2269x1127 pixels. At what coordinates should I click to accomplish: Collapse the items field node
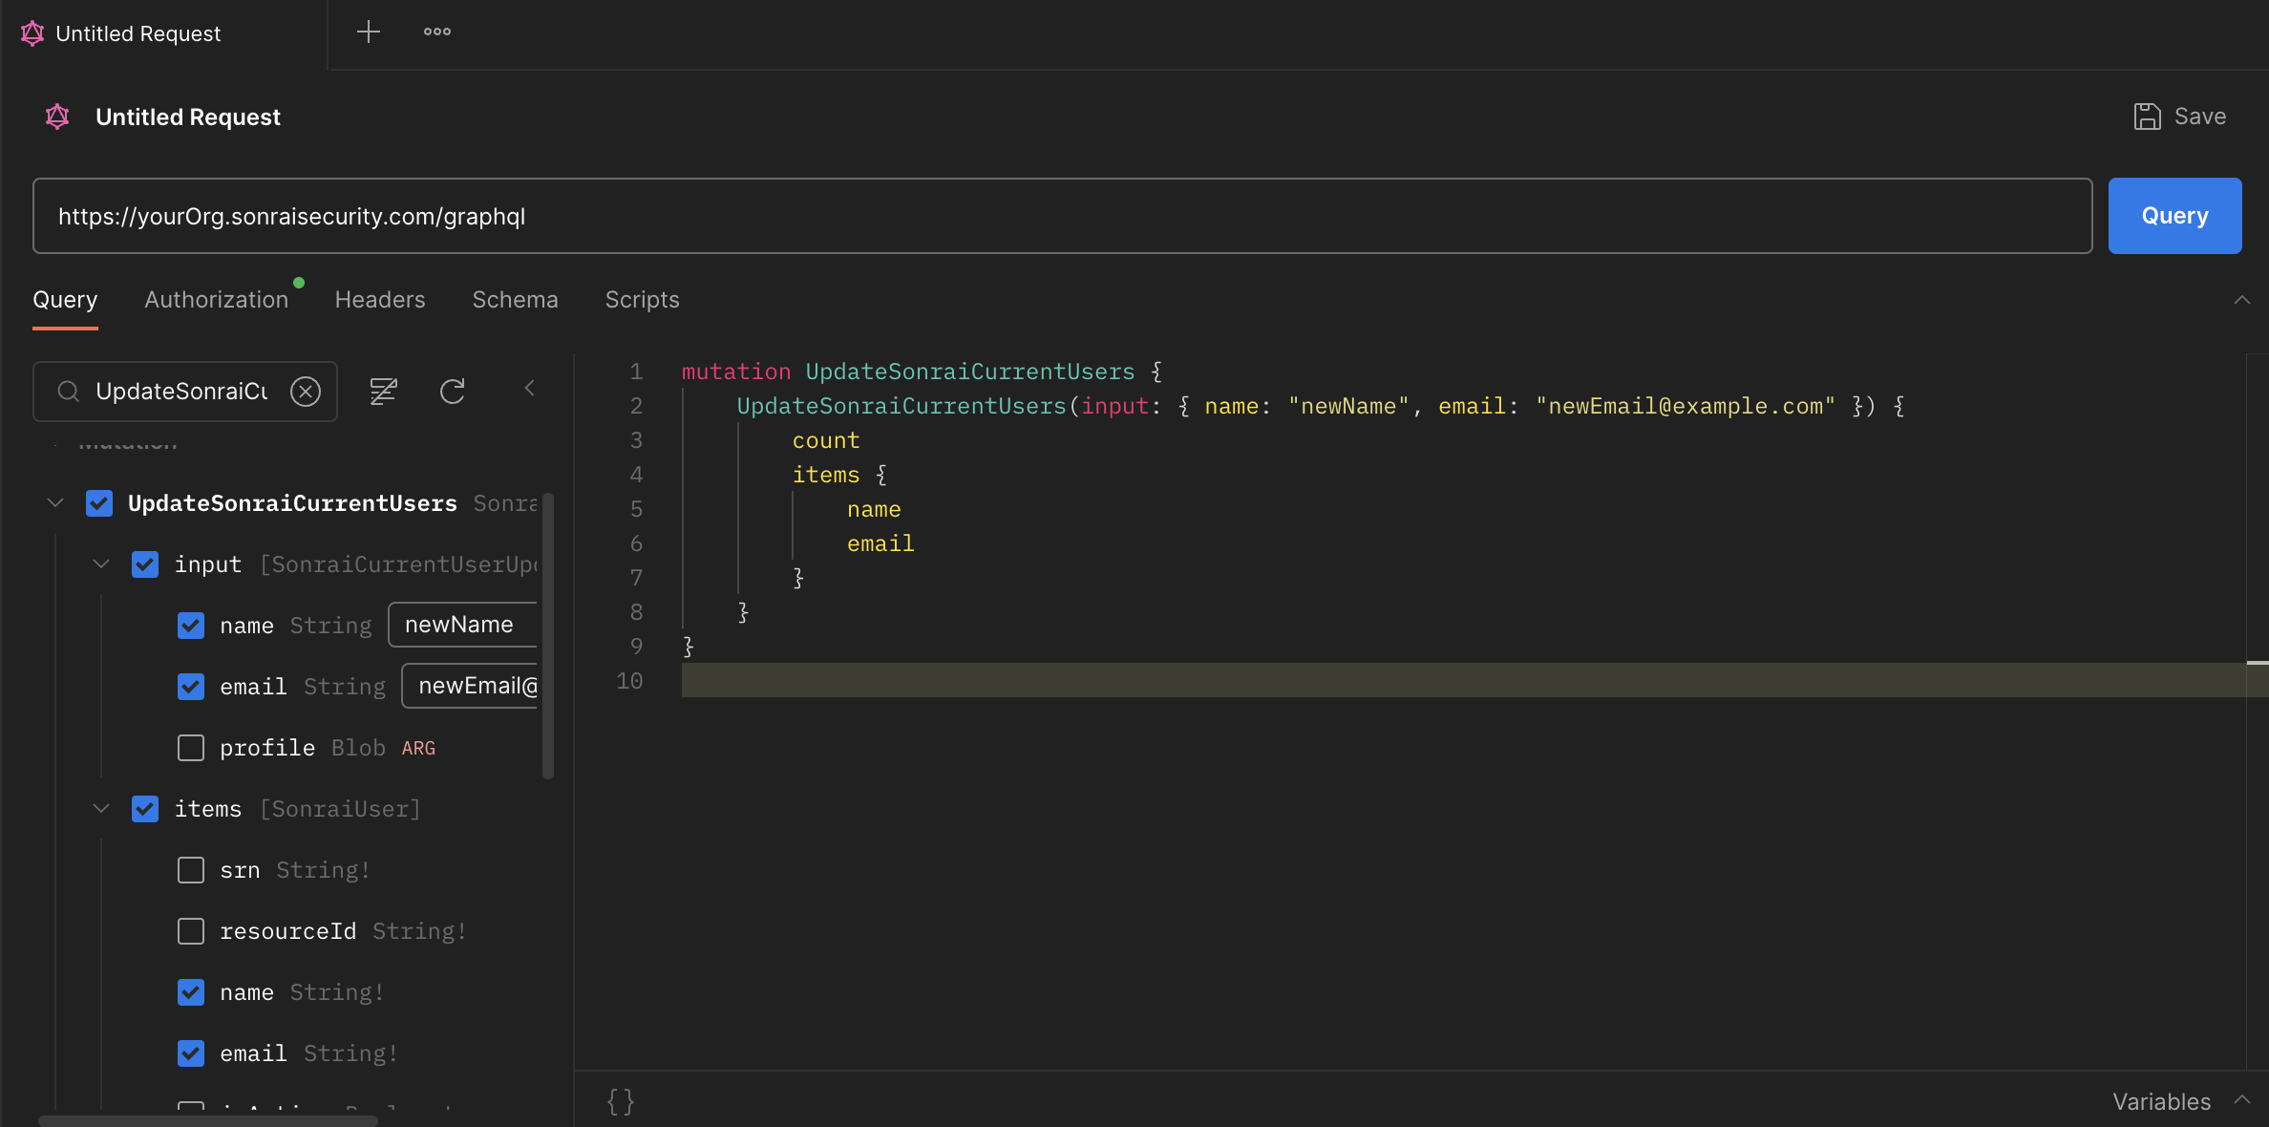[101, 808]
